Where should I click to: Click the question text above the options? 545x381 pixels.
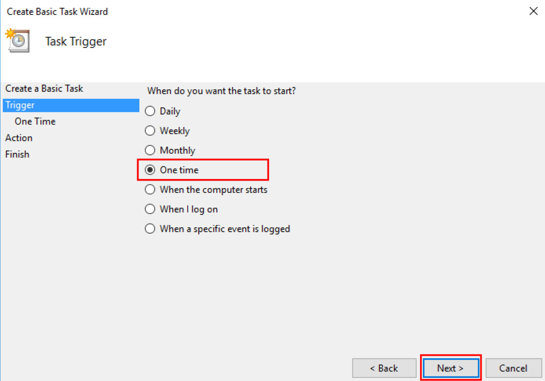click(x=221, y=91)
